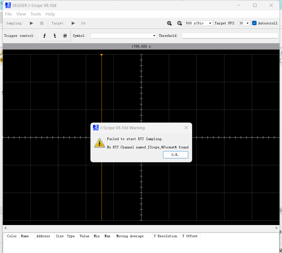282x253 pixels.
Task: Open the 500 s/Div time scale dropdown
Action: pos(199,23)
